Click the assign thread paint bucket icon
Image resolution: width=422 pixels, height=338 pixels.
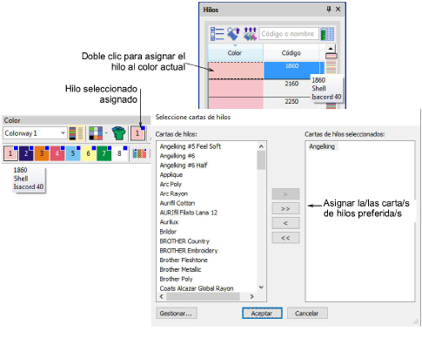pos(233,34)
